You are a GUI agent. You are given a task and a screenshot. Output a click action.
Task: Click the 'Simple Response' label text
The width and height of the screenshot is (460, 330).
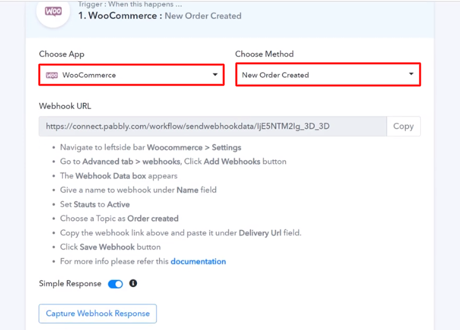(x=70, y=284)
